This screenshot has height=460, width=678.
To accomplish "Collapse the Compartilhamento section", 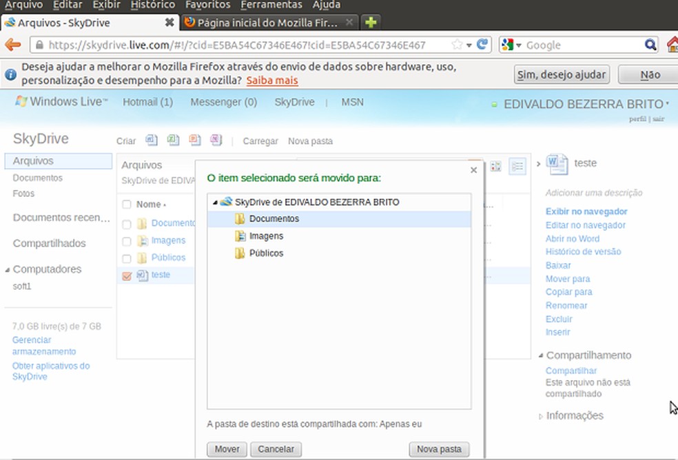I will 540,355.
